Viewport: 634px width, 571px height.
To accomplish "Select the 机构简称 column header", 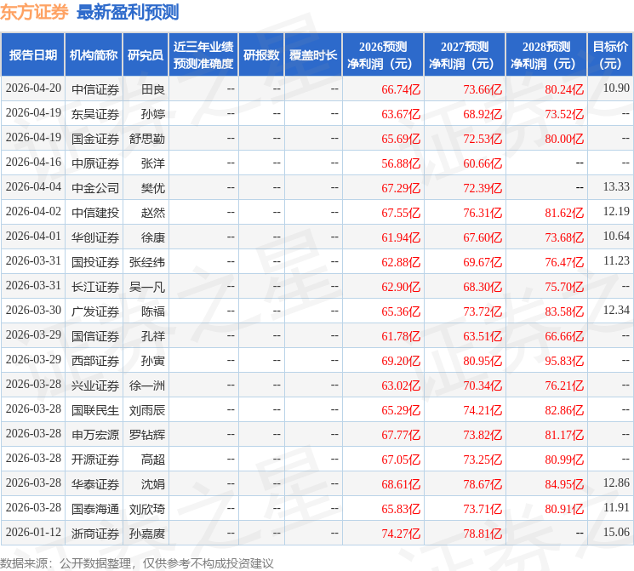I will 94,55.
